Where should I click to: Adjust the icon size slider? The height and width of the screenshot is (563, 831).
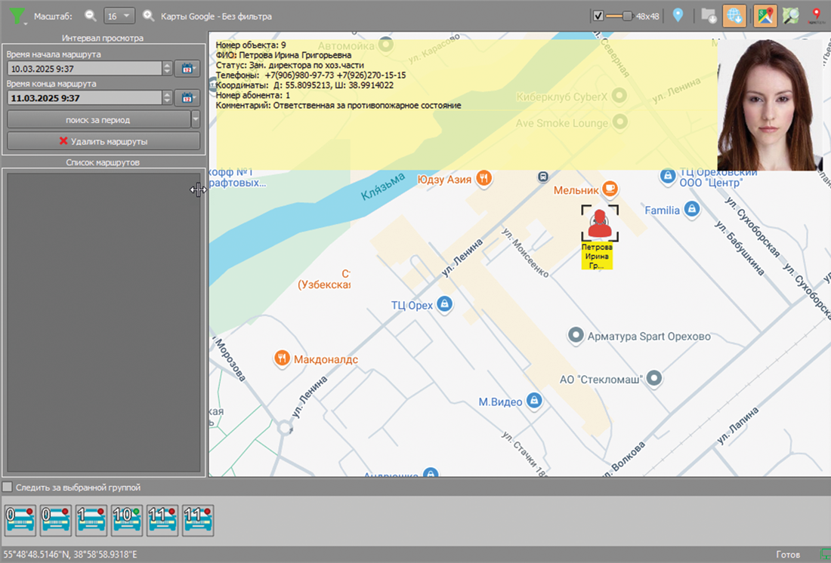[626, 16]
